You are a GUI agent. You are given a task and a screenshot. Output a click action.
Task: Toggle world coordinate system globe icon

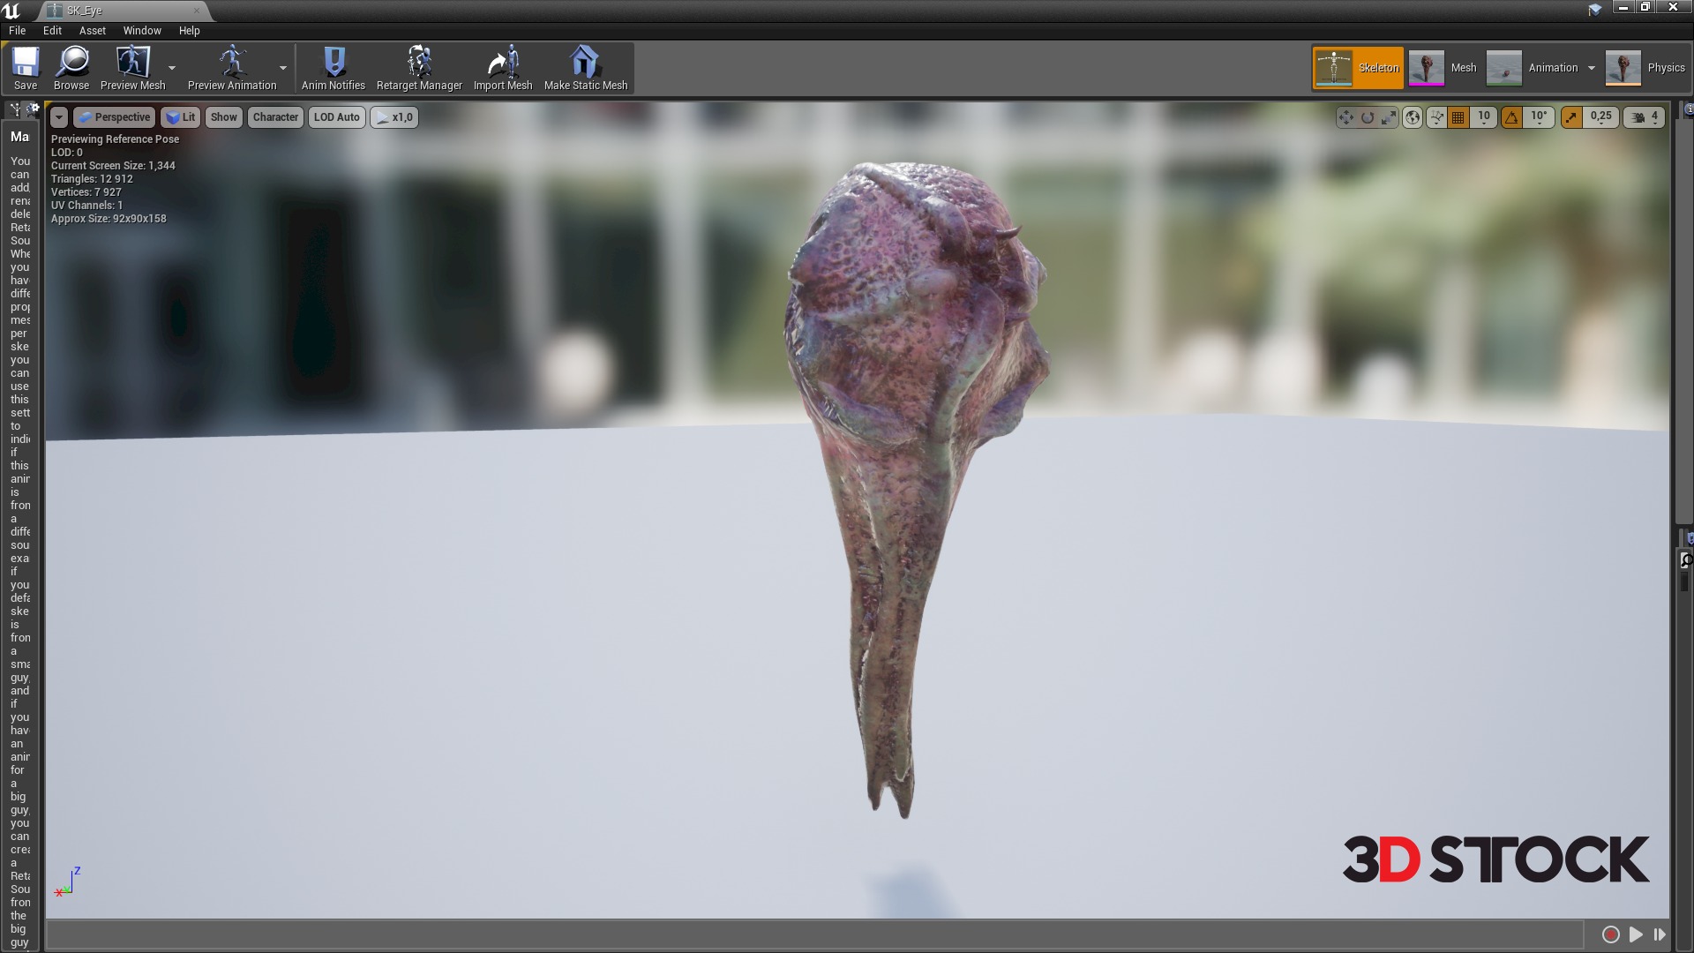coord(1413,117)
